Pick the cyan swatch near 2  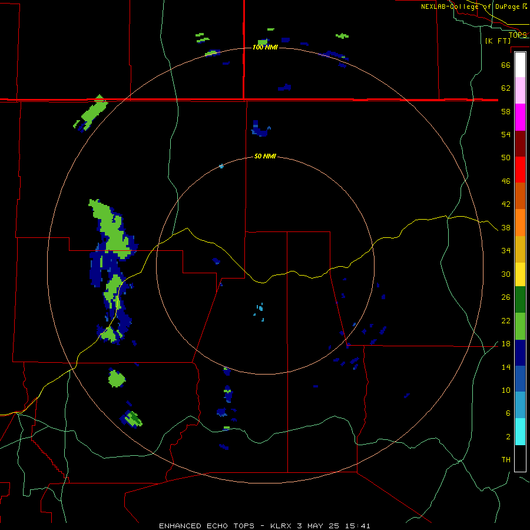click(x=520, y=432)
